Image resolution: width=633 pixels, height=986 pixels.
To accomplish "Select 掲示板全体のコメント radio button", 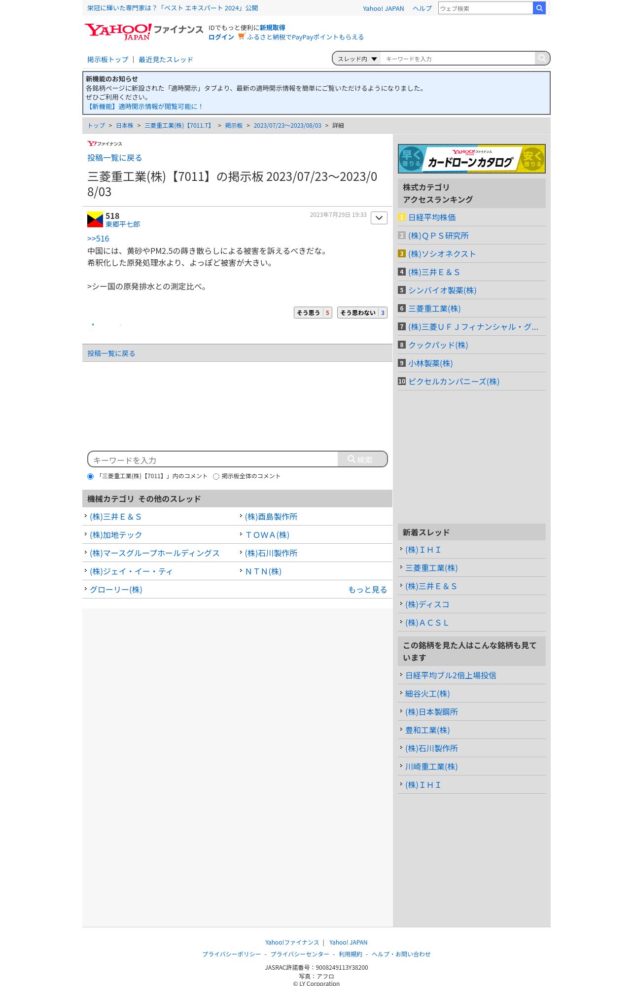I will pyautogui.click(x=216, y=476).
